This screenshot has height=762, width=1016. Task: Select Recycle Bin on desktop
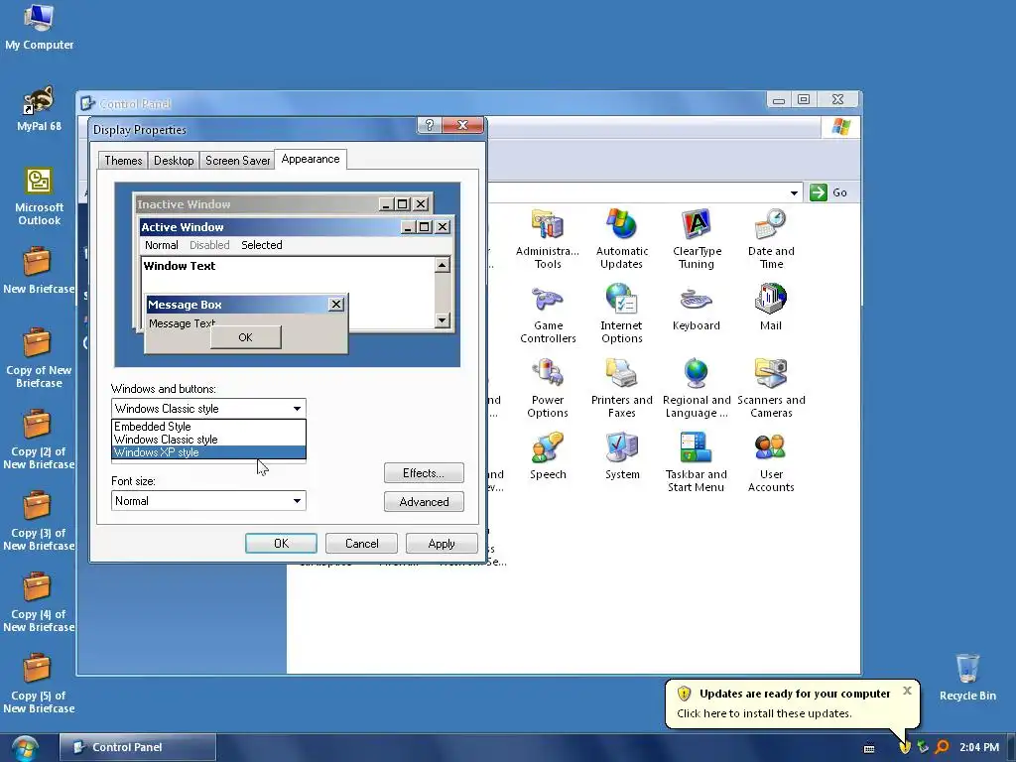[967, 678]
